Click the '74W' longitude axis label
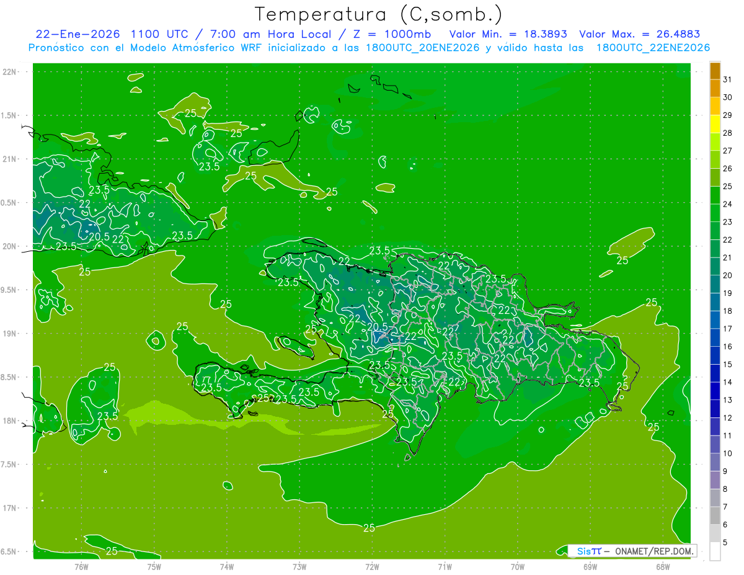This screenshot has width=744, height=575. (x=227, y=566)
